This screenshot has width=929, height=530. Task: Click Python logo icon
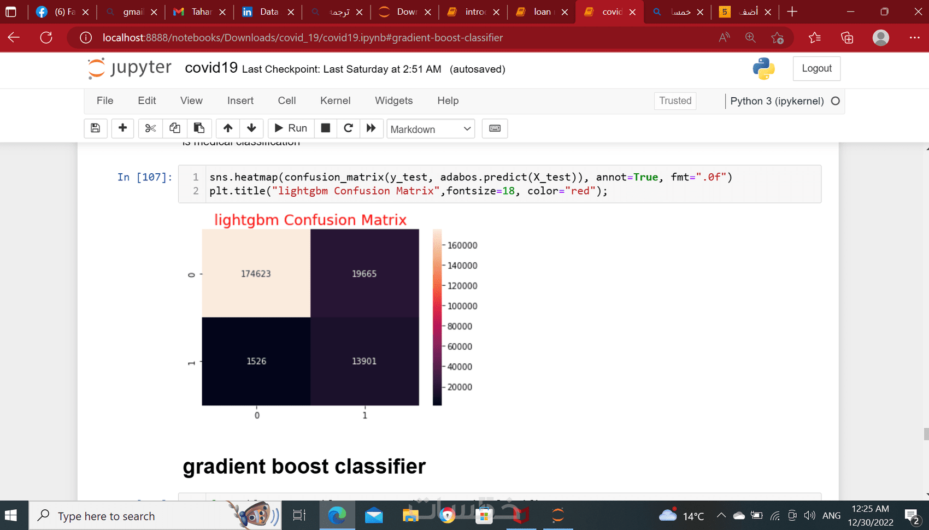tap(763, 69)
